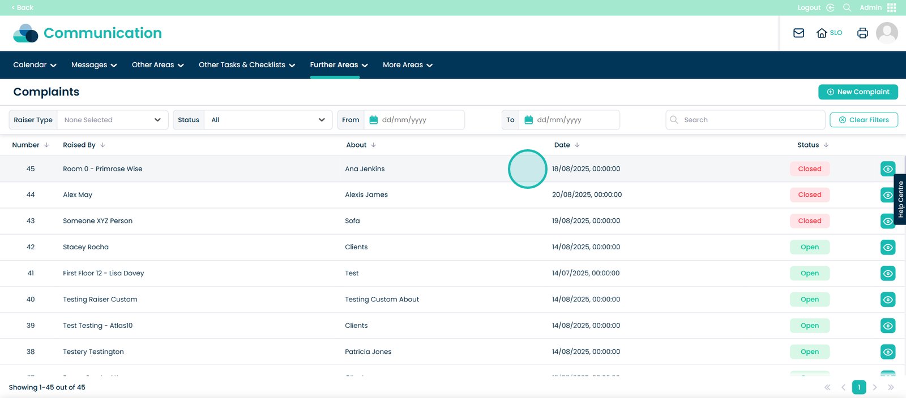Open the From date calendar icon
Screen dimensions: 906x398
click(374, 120)
